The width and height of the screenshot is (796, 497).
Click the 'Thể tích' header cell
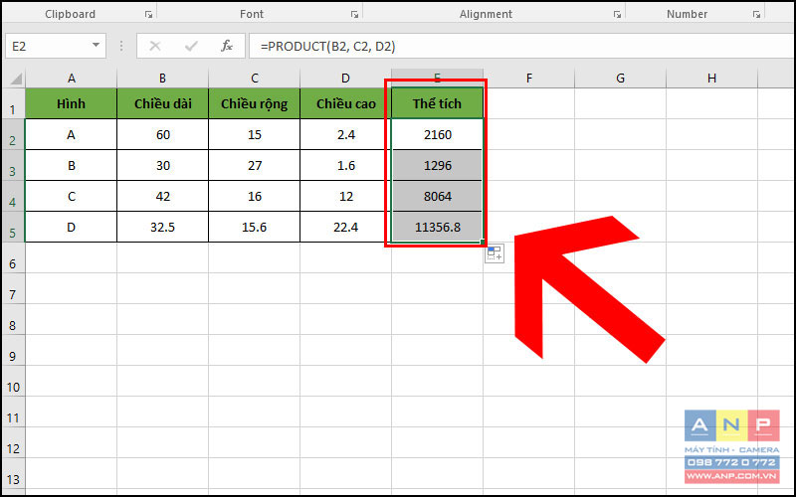438,104
